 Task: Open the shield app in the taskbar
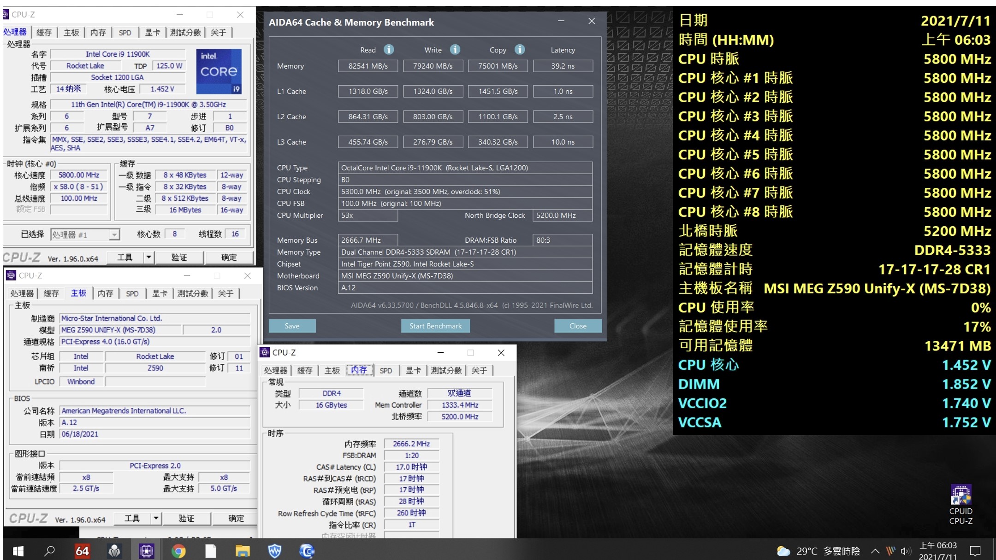click(x=275, y=551)
